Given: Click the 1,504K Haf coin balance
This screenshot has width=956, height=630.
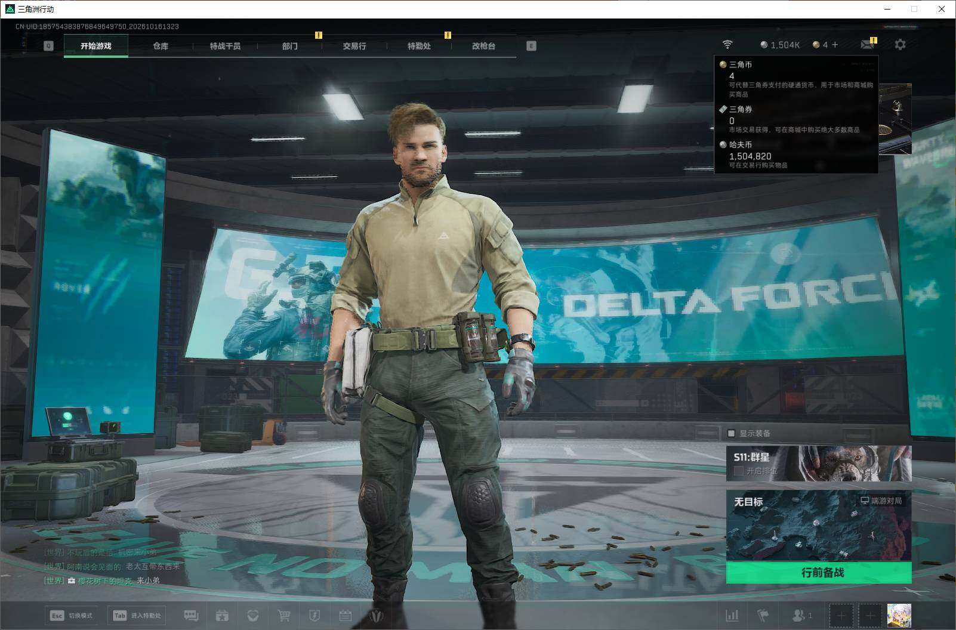Looking at the screenshot, I should point(780,45).
